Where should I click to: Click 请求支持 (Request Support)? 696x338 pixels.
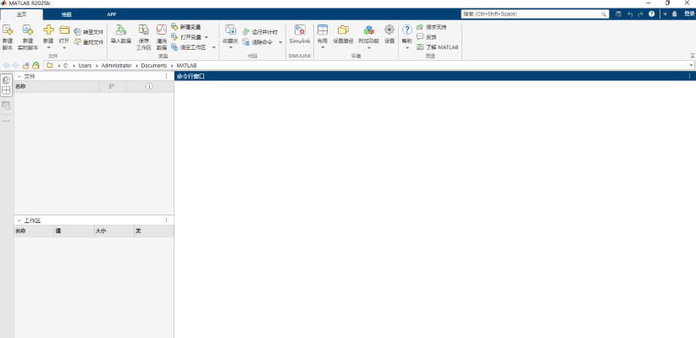[x=432, y=27]
